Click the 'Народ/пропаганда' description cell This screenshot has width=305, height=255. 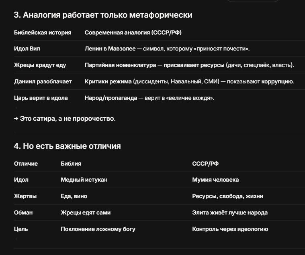(x=149, y=98)
